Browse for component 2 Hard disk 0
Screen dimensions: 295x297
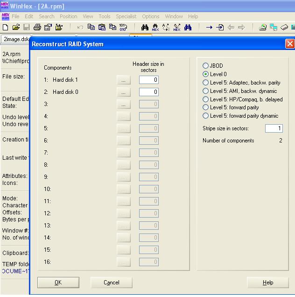coord(123,92)
